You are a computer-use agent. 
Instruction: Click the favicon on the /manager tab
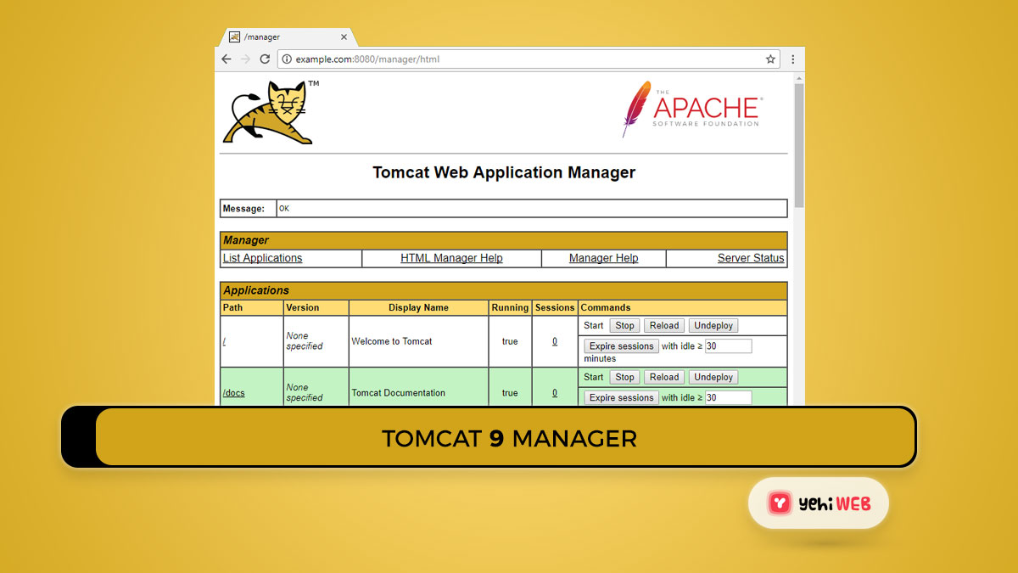coord(233,37)
